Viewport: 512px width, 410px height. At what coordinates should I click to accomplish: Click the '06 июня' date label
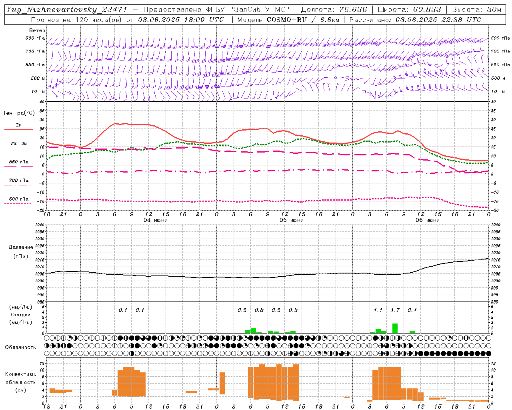point(428,220)
